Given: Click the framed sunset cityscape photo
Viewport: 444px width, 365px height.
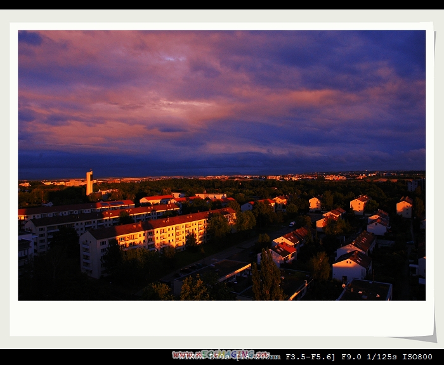Looking at the screenshot, I should [x=222, y=165].
